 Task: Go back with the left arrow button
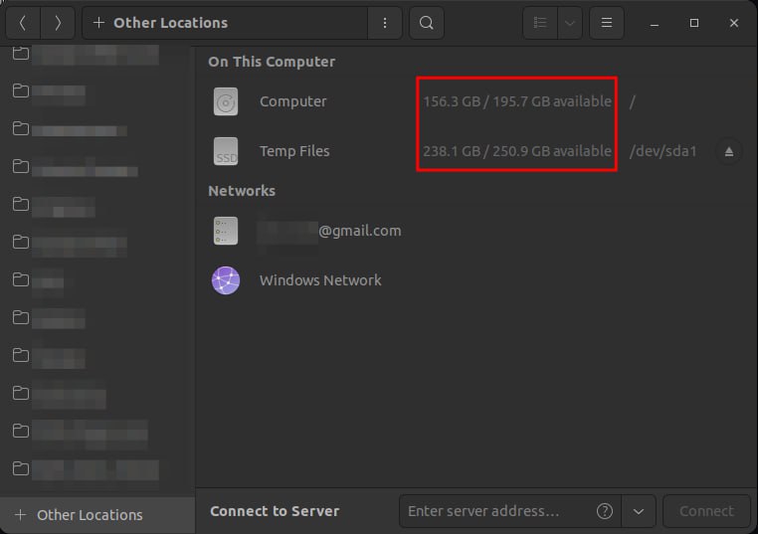[22, 23]
